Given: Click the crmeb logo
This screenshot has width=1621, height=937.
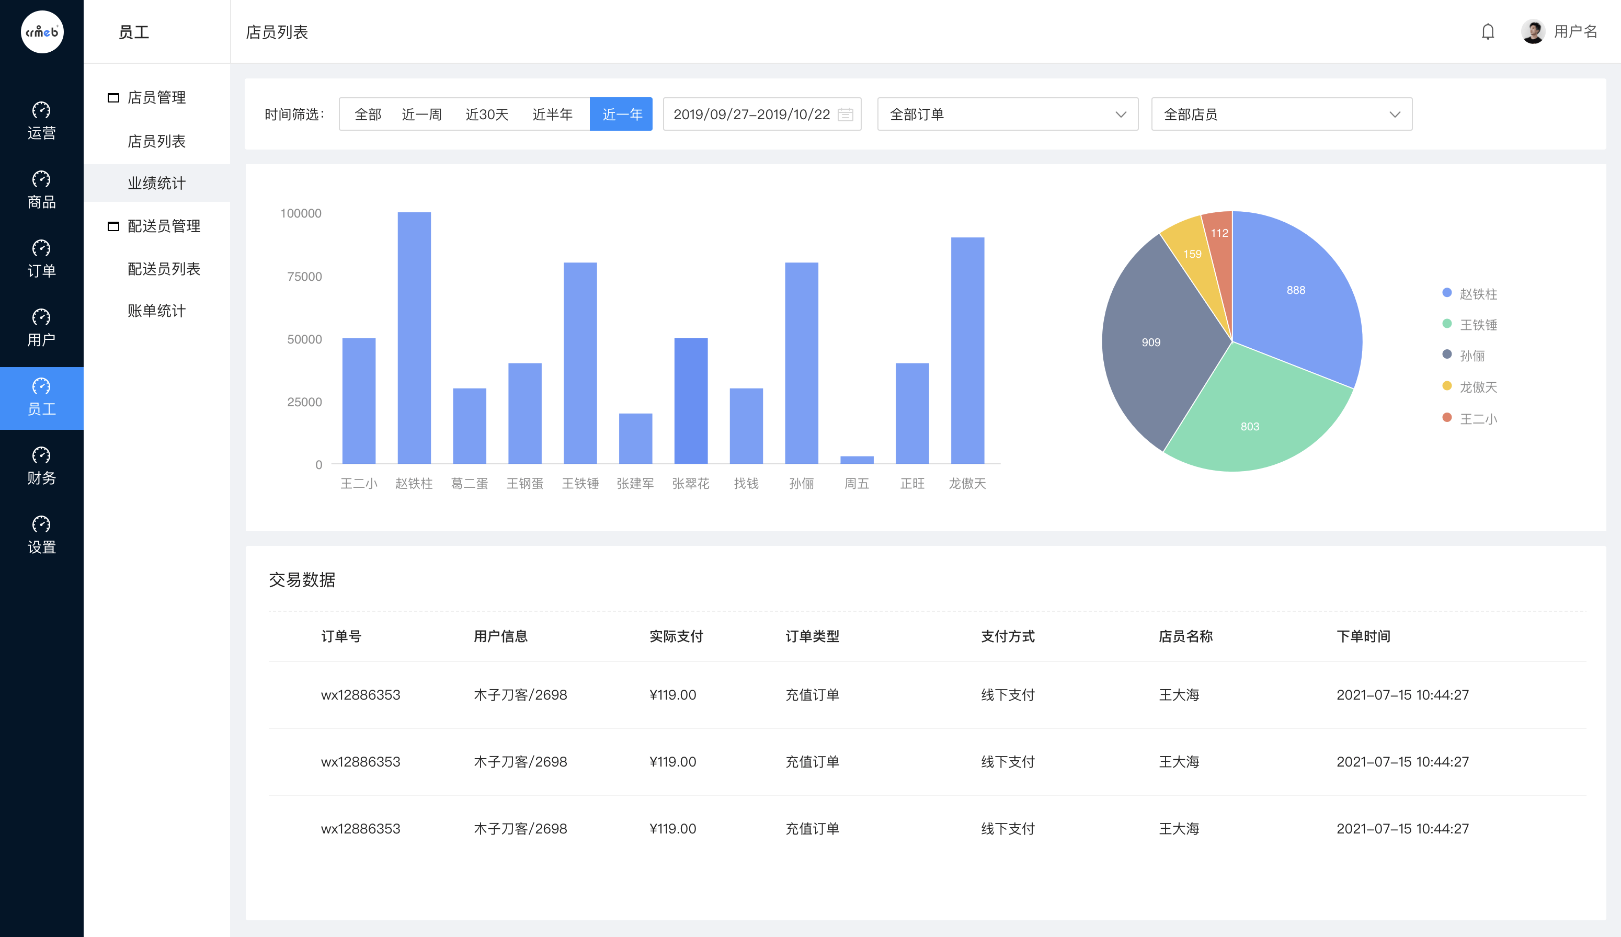Looking at the screenshot, I should tap(42, 31).
